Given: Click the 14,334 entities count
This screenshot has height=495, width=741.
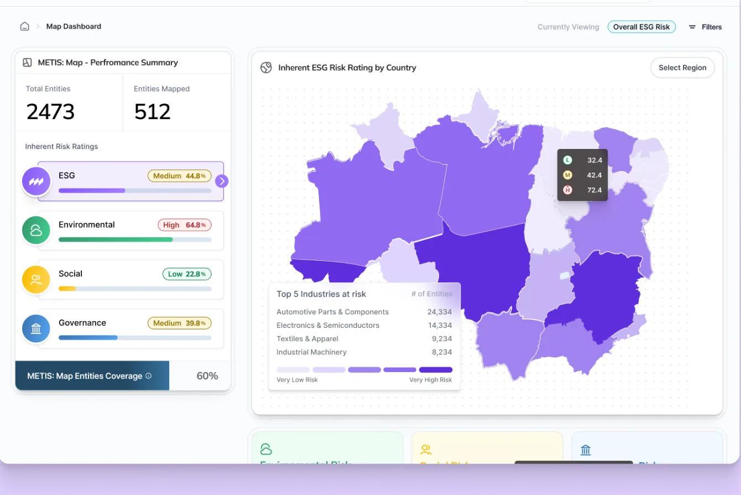Looking at the screenshot, I should [440, 326].
